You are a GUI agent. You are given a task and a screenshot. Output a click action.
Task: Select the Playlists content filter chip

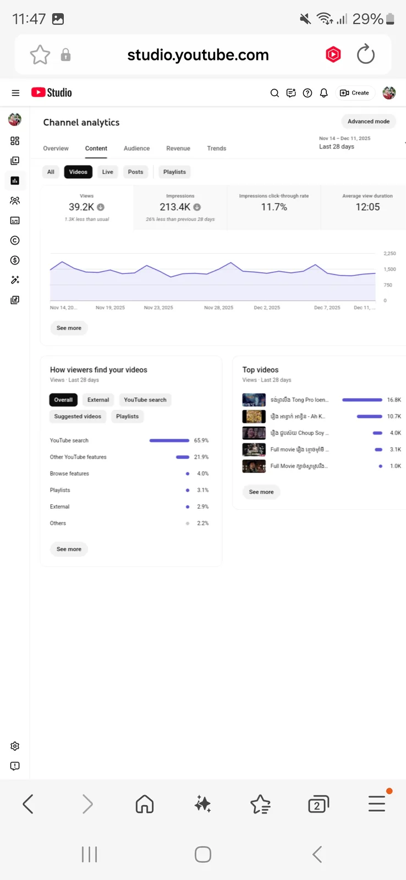point(174,172)
